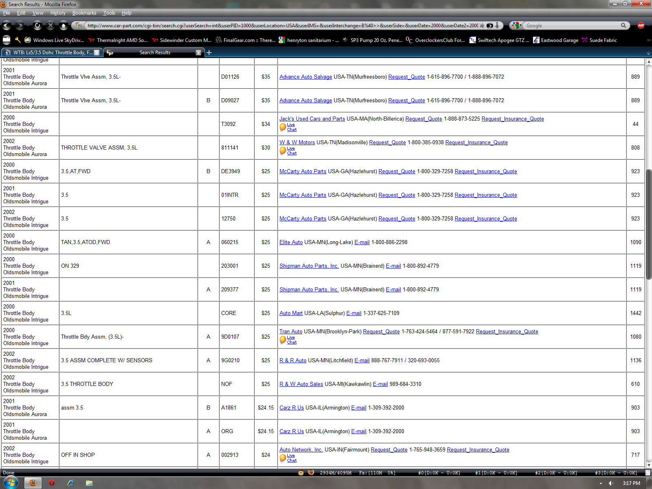The width and height of the screenshot is (652, 489).
Task: Open the Tools menu
Action: tap(109, 13)
